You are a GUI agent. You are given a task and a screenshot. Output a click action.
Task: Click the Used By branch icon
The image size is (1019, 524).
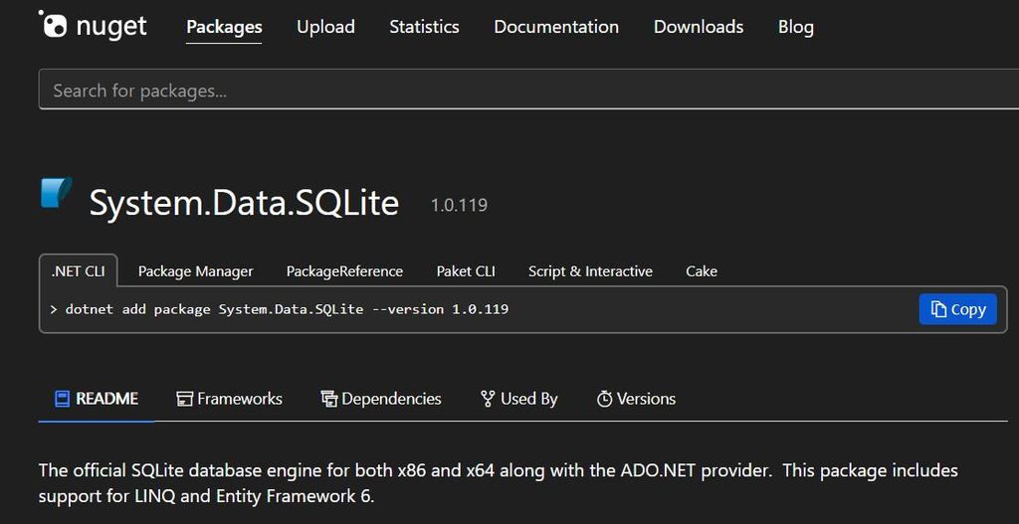488,399
